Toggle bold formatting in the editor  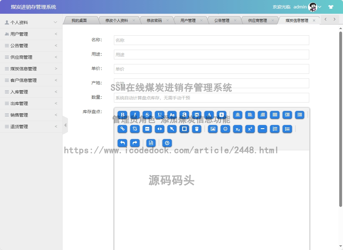pyautogui.click(x=122, y=115)
